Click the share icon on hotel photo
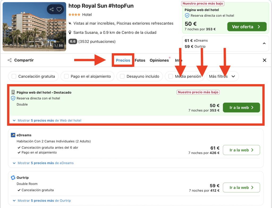272x208 pixels. click(x=52, y=10)
